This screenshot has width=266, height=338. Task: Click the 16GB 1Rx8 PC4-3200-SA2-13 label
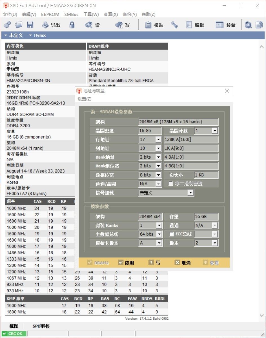(36, 103)
